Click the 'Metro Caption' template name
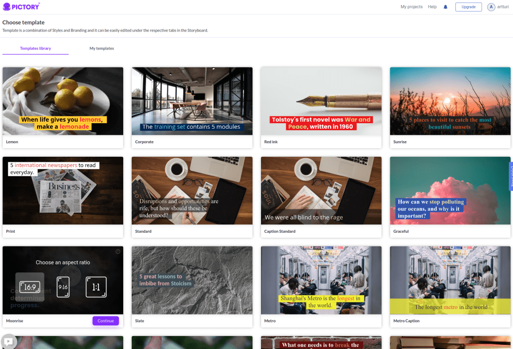Viewport: 513px width, 349px height. (x=406, y=321)
